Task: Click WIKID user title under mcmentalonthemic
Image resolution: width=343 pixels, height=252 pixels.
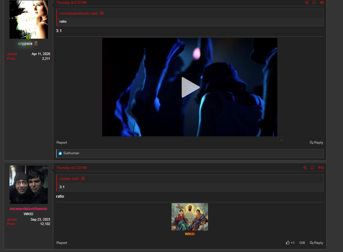Action: pos(28,214)
